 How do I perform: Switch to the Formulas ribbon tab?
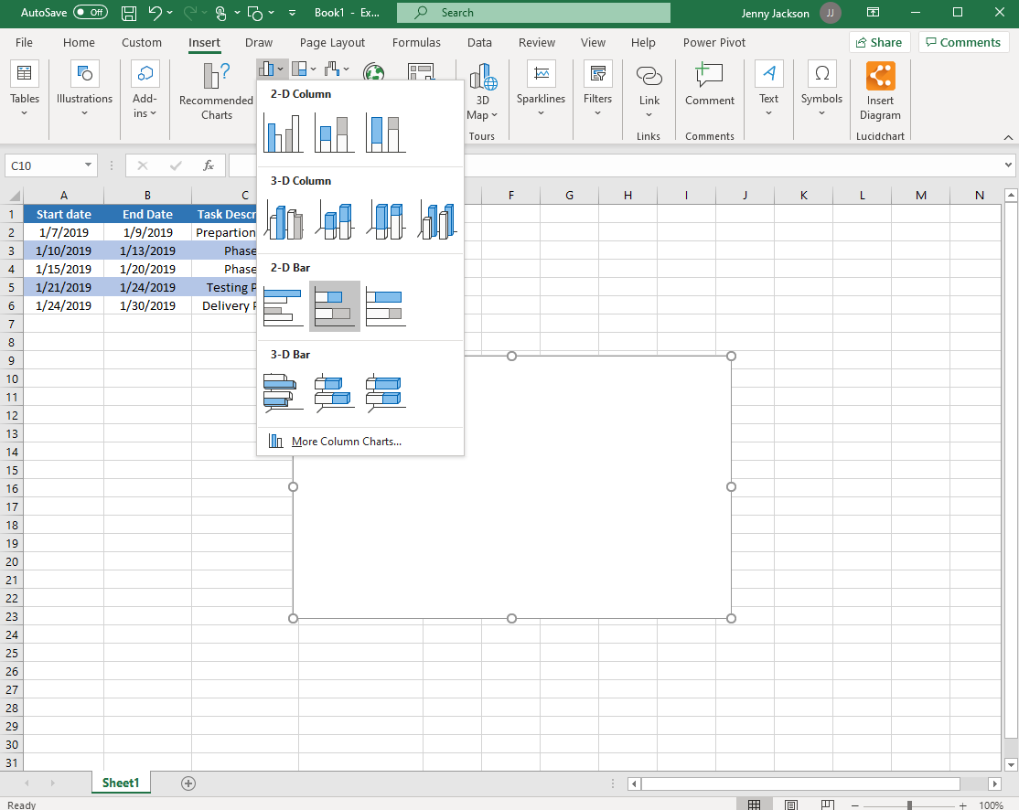click(416, 42)
